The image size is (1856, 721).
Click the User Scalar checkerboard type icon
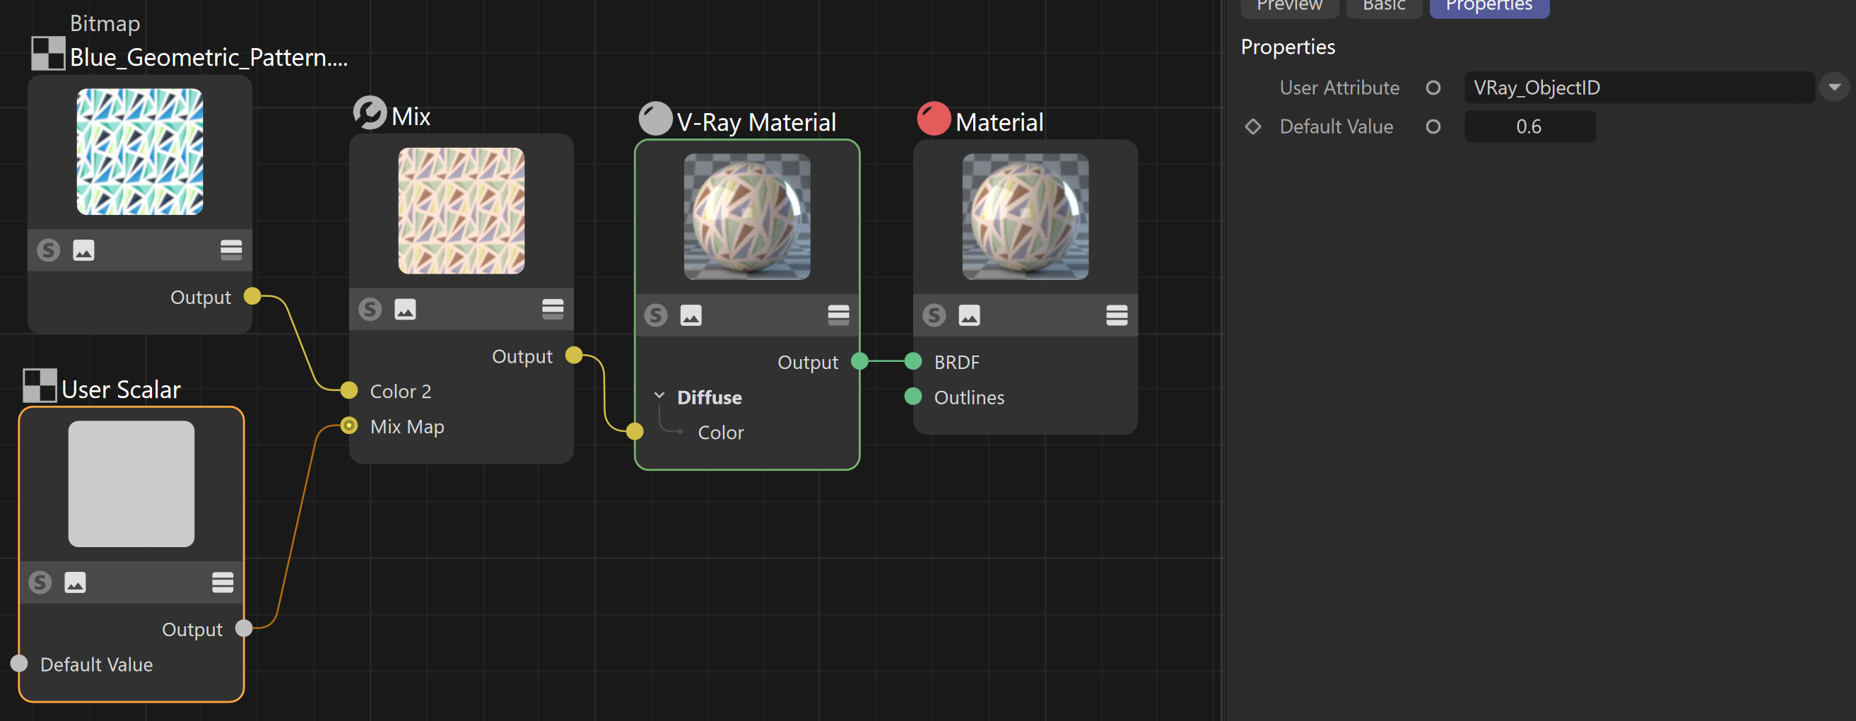pos(40,385)
